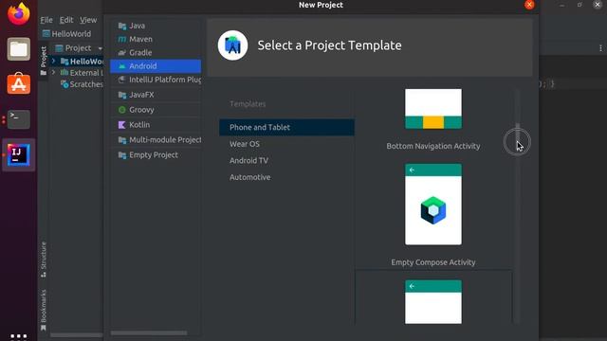Open the Structure tool window

coord(44,259)
